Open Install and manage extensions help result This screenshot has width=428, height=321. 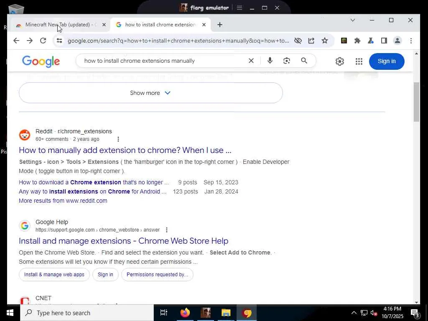pos(124,241)
